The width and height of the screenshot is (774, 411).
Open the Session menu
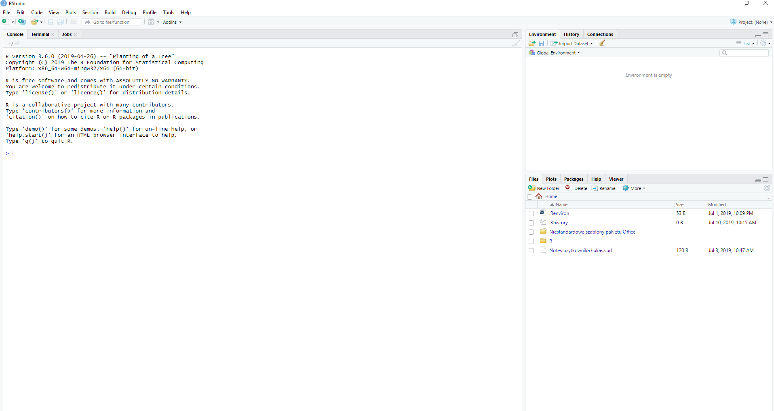click(90, 13)
